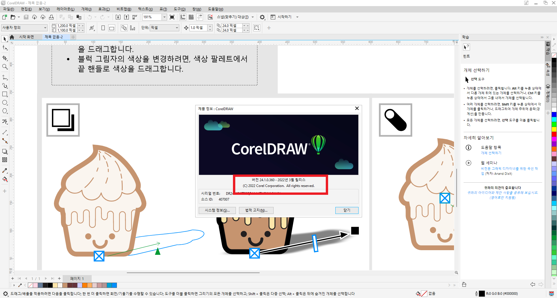Expand the snap-to 스냅 대상 dropdown
This screenshot has width=557, height=298.
pyautogui.click(x=253, y=17)
